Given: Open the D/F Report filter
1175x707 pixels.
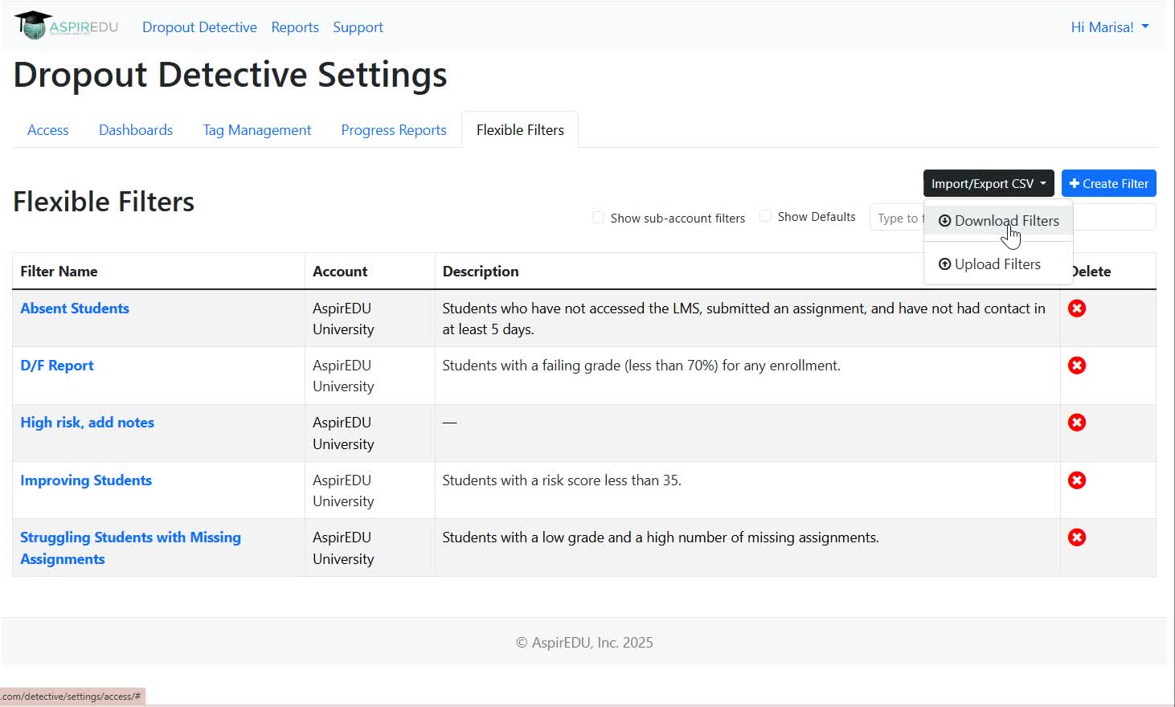Looking at the screenshot, I should [x=57, y=366].
